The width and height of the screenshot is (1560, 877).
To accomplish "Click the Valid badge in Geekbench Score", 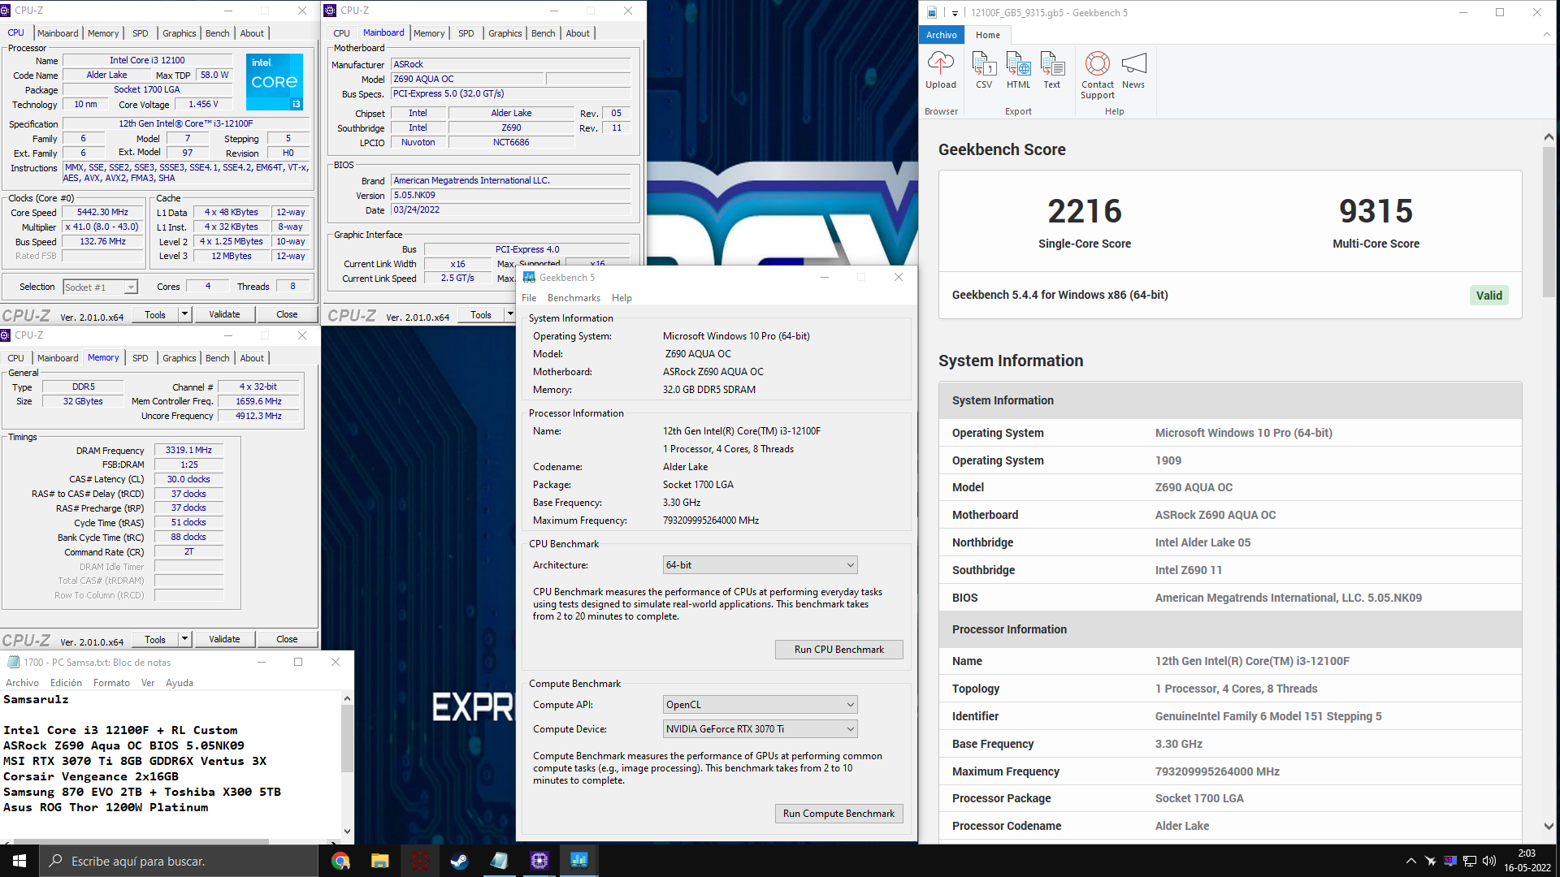I will (x=1488, y=296).
